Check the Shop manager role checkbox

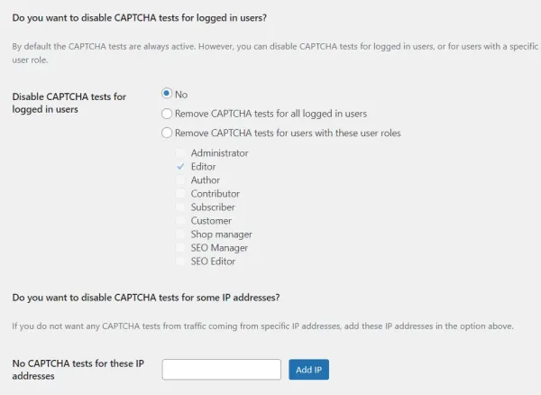(182, 234)
